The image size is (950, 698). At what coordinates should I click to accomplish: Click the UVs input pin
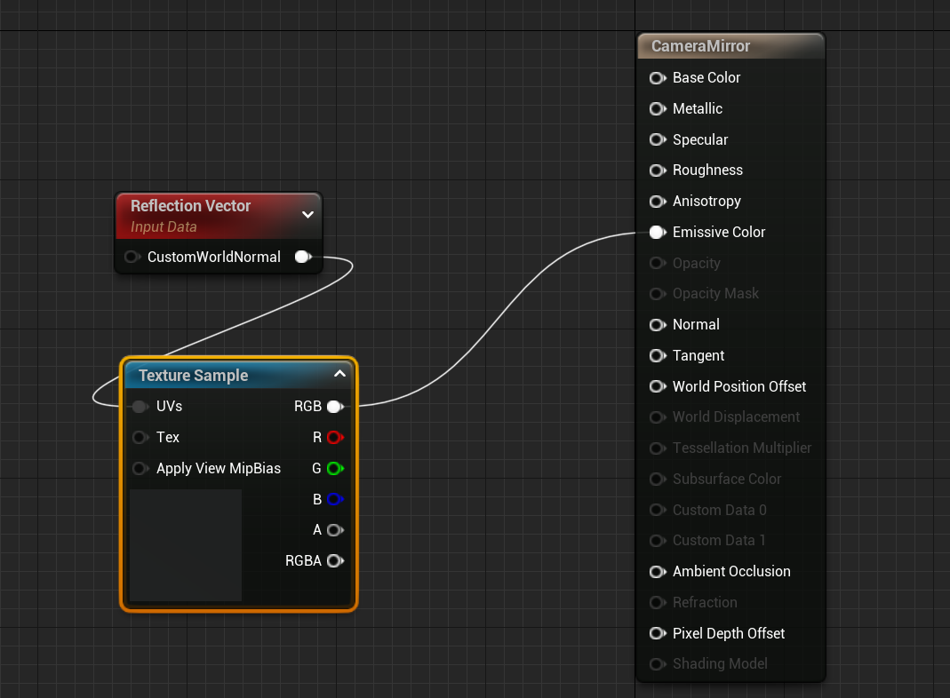tap(140, 407)
